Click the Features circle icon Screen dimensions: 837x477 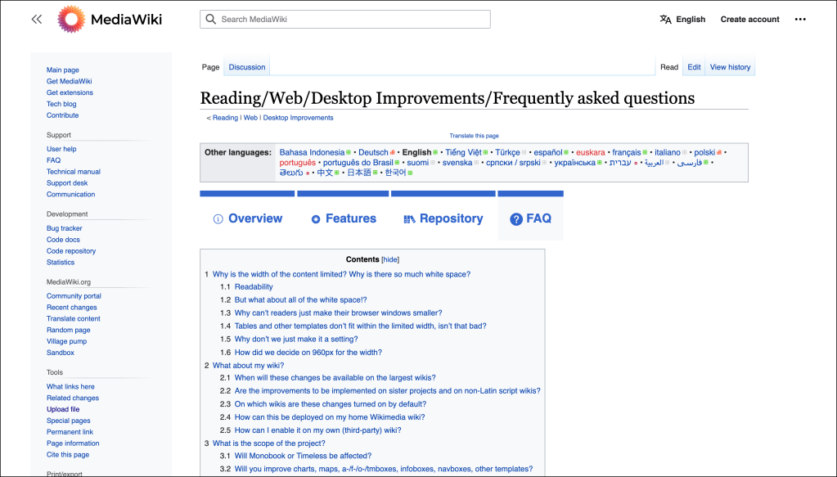(316, 219)
